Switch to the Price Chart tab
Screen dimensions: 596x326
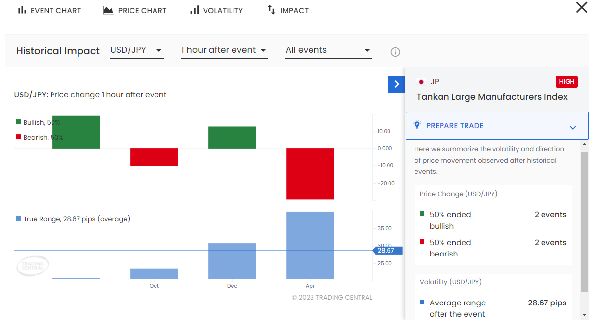click(x=142, y=10)
